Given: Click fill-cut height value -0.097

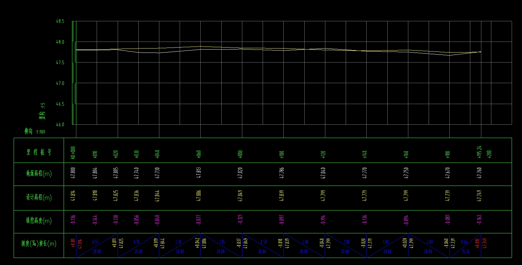Looking at the screenshot, I should [282, 220].
